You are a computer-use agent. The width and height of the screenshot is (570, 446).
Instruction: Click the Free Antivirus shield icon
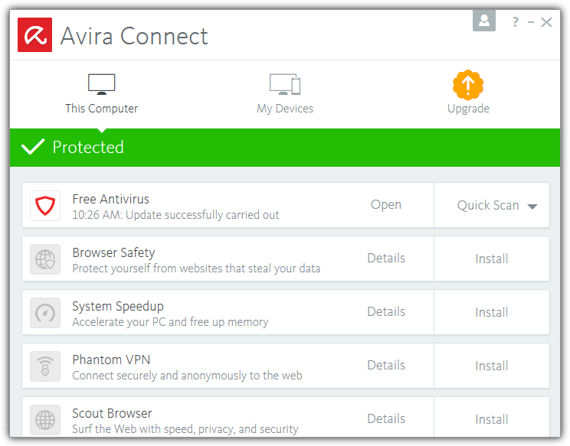point(45,206)
